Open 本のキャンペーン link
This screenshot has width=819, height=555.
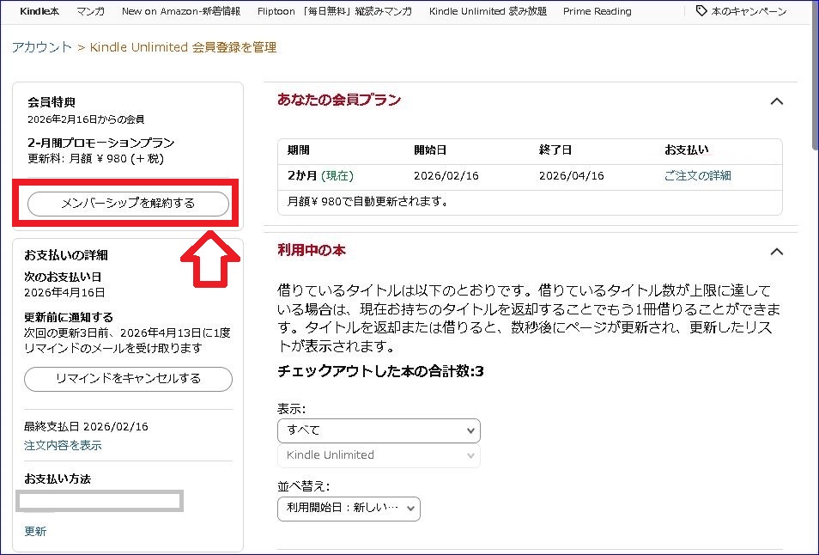(x=749, y=11)
